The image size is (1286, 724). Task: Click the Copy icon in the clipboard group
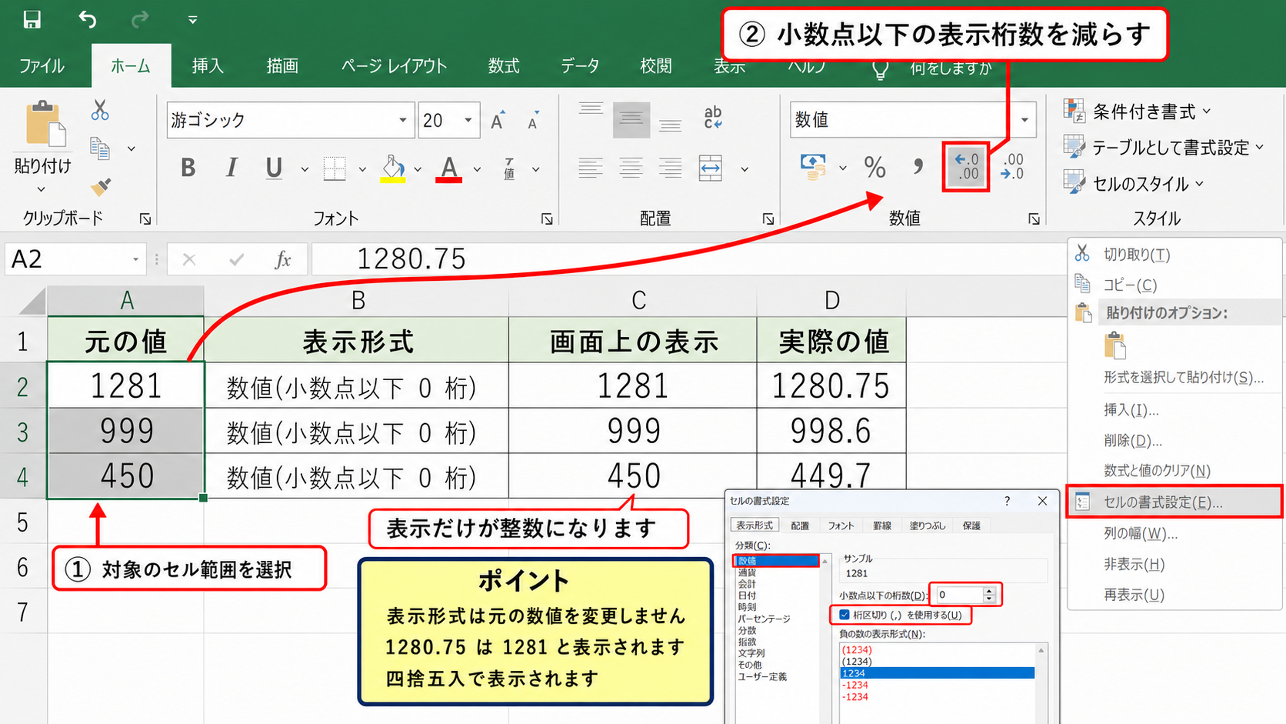pyautogui.click(x=100, y=148)
